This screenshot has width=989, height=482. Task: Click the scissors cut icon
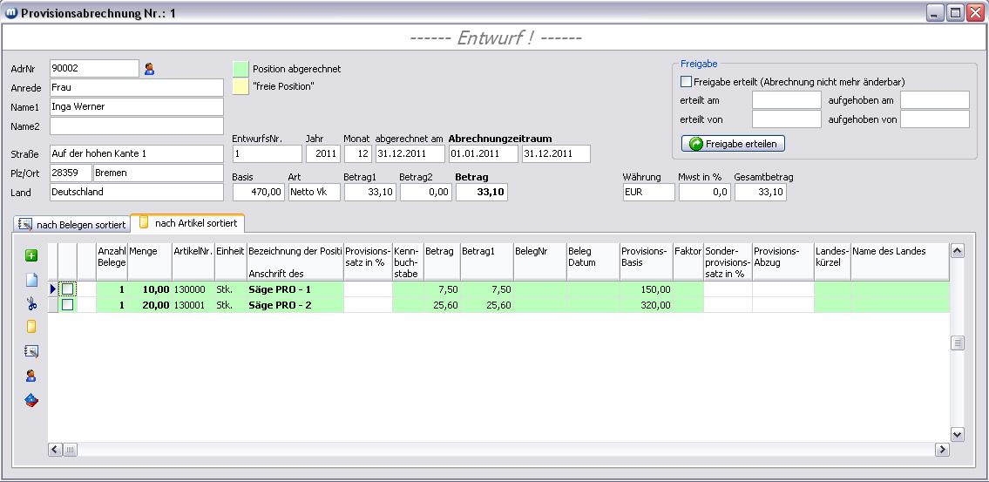pos(31,303)
